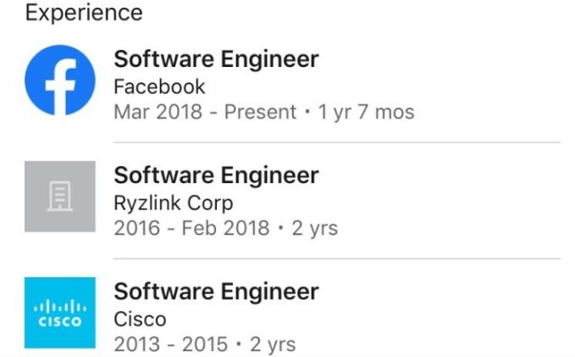Open the Facebook company logo
The height and width of the screenshot is (357, 575).
[x=60, y=80]
